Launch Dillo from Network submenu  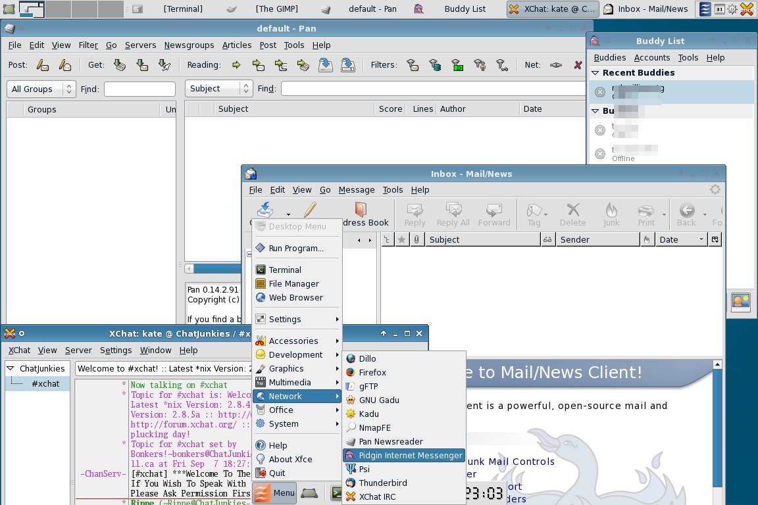[x=403, y=358]
